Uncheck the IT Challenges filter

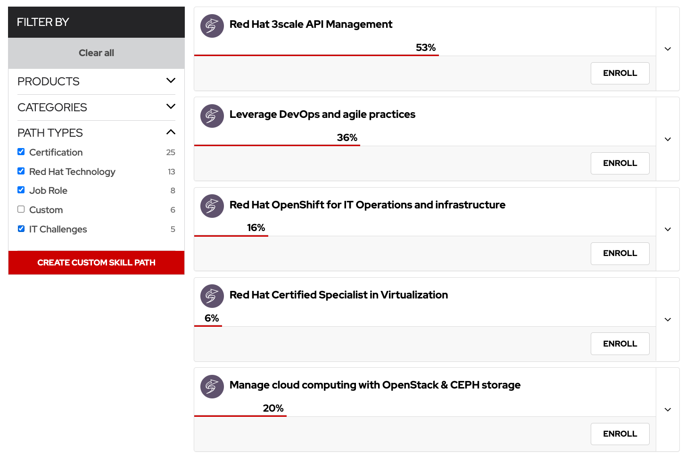[x=21, y=228]
